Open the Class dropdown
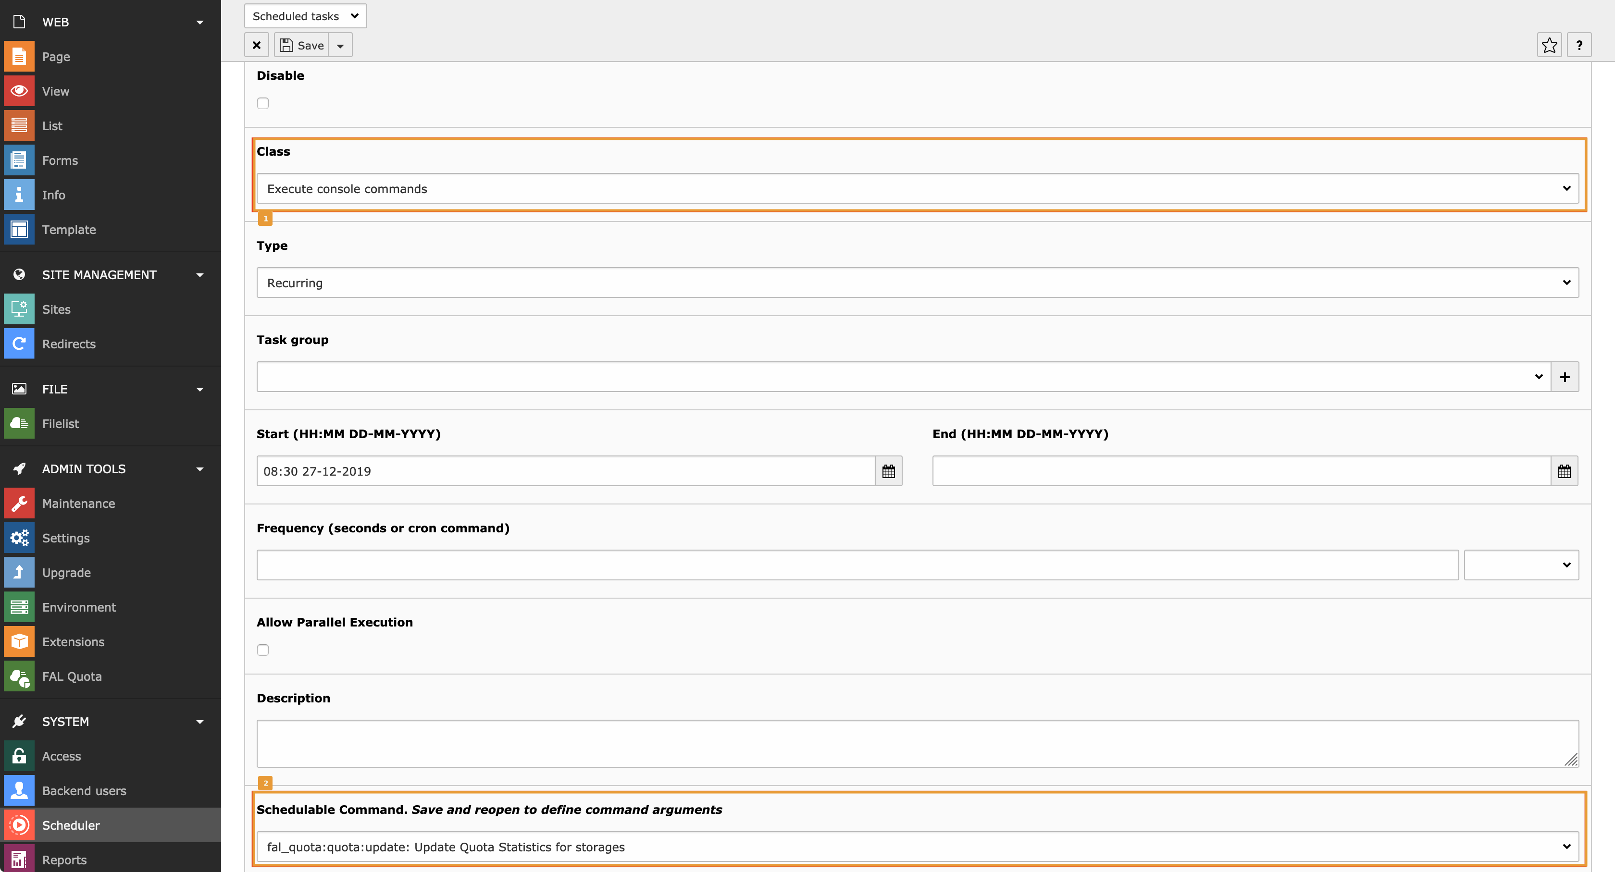Image resolution: width=1615 pixels, height=872 pixels. click(x=918, y=188)
